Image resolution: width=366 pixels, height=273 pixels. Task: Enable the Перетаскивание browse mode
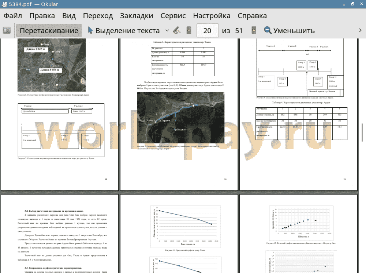[49, 31]
